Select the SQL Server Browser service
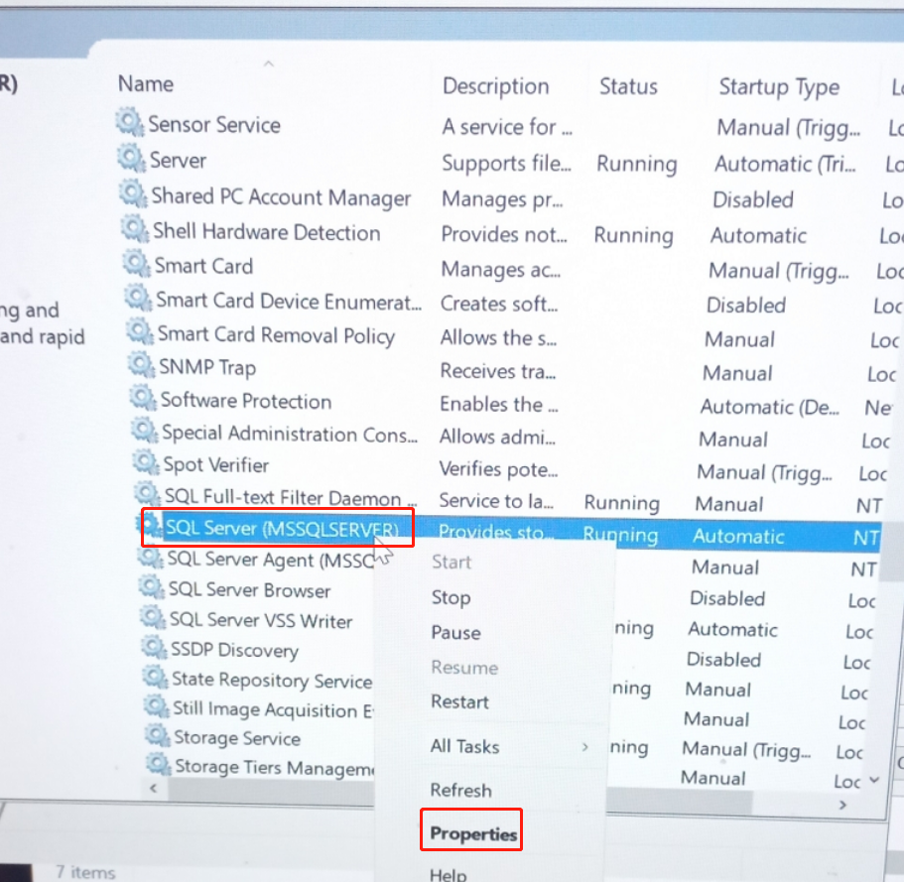904x882 pixels. coord(249,589)
